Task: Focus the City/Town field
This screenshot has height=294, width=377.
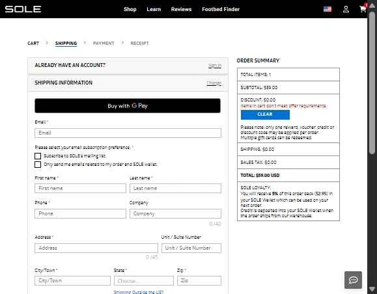Action: (72, 280)
